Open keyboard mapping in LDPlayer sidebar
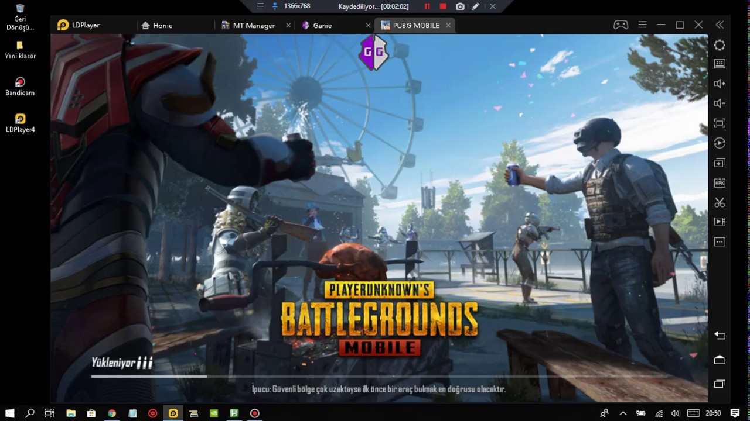 pyautogui.click(x=720, y=64)
